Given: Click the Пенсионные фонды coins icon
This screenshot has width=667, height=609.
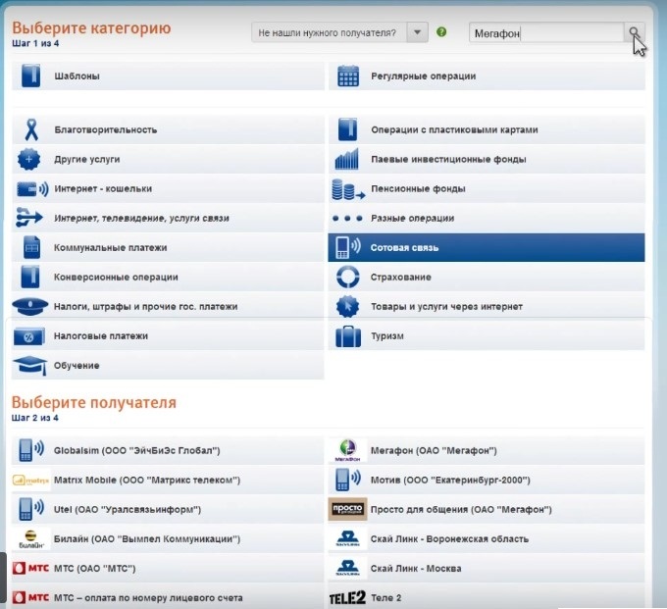Looking at the screenshot, I should (x=347, y=188).
